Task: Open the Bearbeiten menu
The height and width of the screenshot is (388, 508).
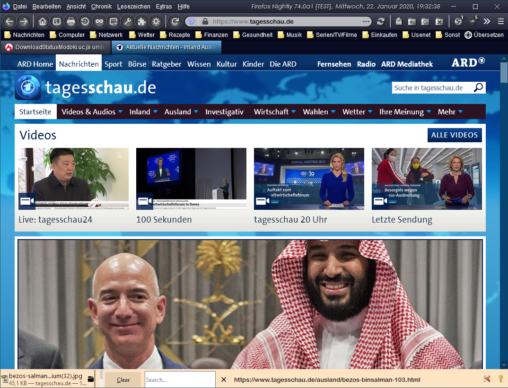Action: [47, 7]
